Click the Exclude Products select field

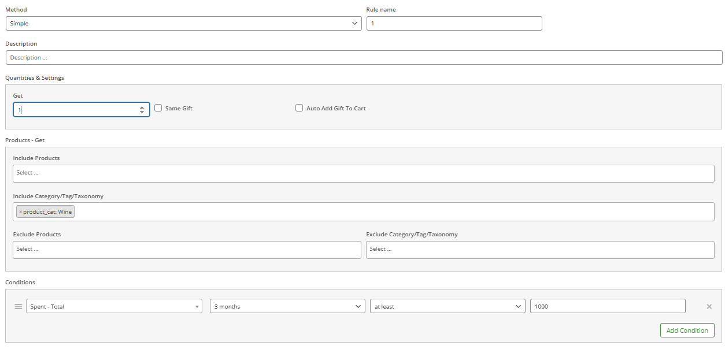[x=187, y=250]
